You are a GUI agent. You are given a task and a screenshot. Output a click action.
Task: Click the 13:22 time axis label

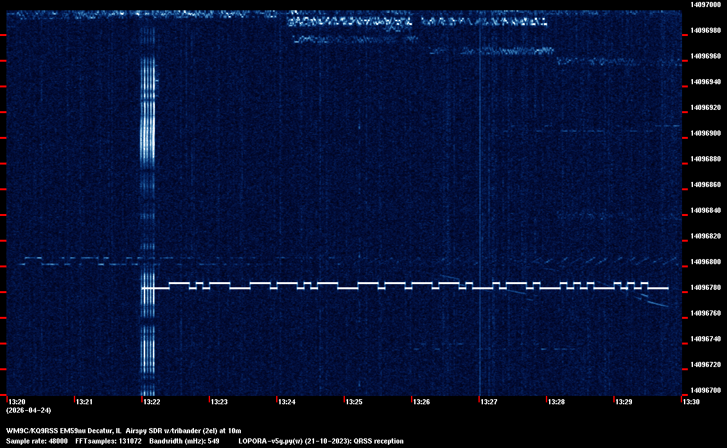point(152,402)
